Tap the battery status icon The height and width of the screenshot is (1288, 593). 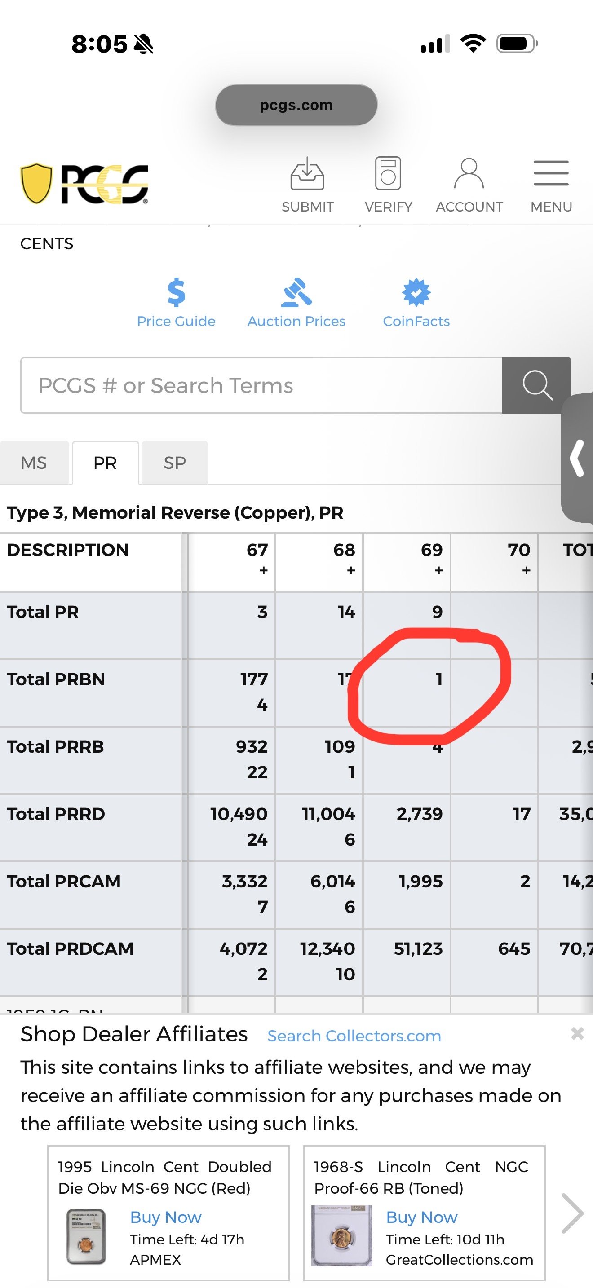point(517,44)
